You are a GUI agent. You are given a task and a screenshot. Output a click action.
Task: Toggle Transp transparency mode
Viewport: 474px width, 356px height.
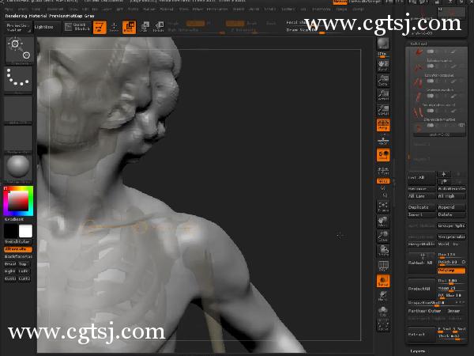click(383, 281)
